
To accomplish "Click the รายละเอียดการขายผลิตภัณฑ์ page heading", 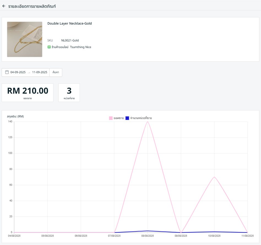I will click(x=32, y=6).
